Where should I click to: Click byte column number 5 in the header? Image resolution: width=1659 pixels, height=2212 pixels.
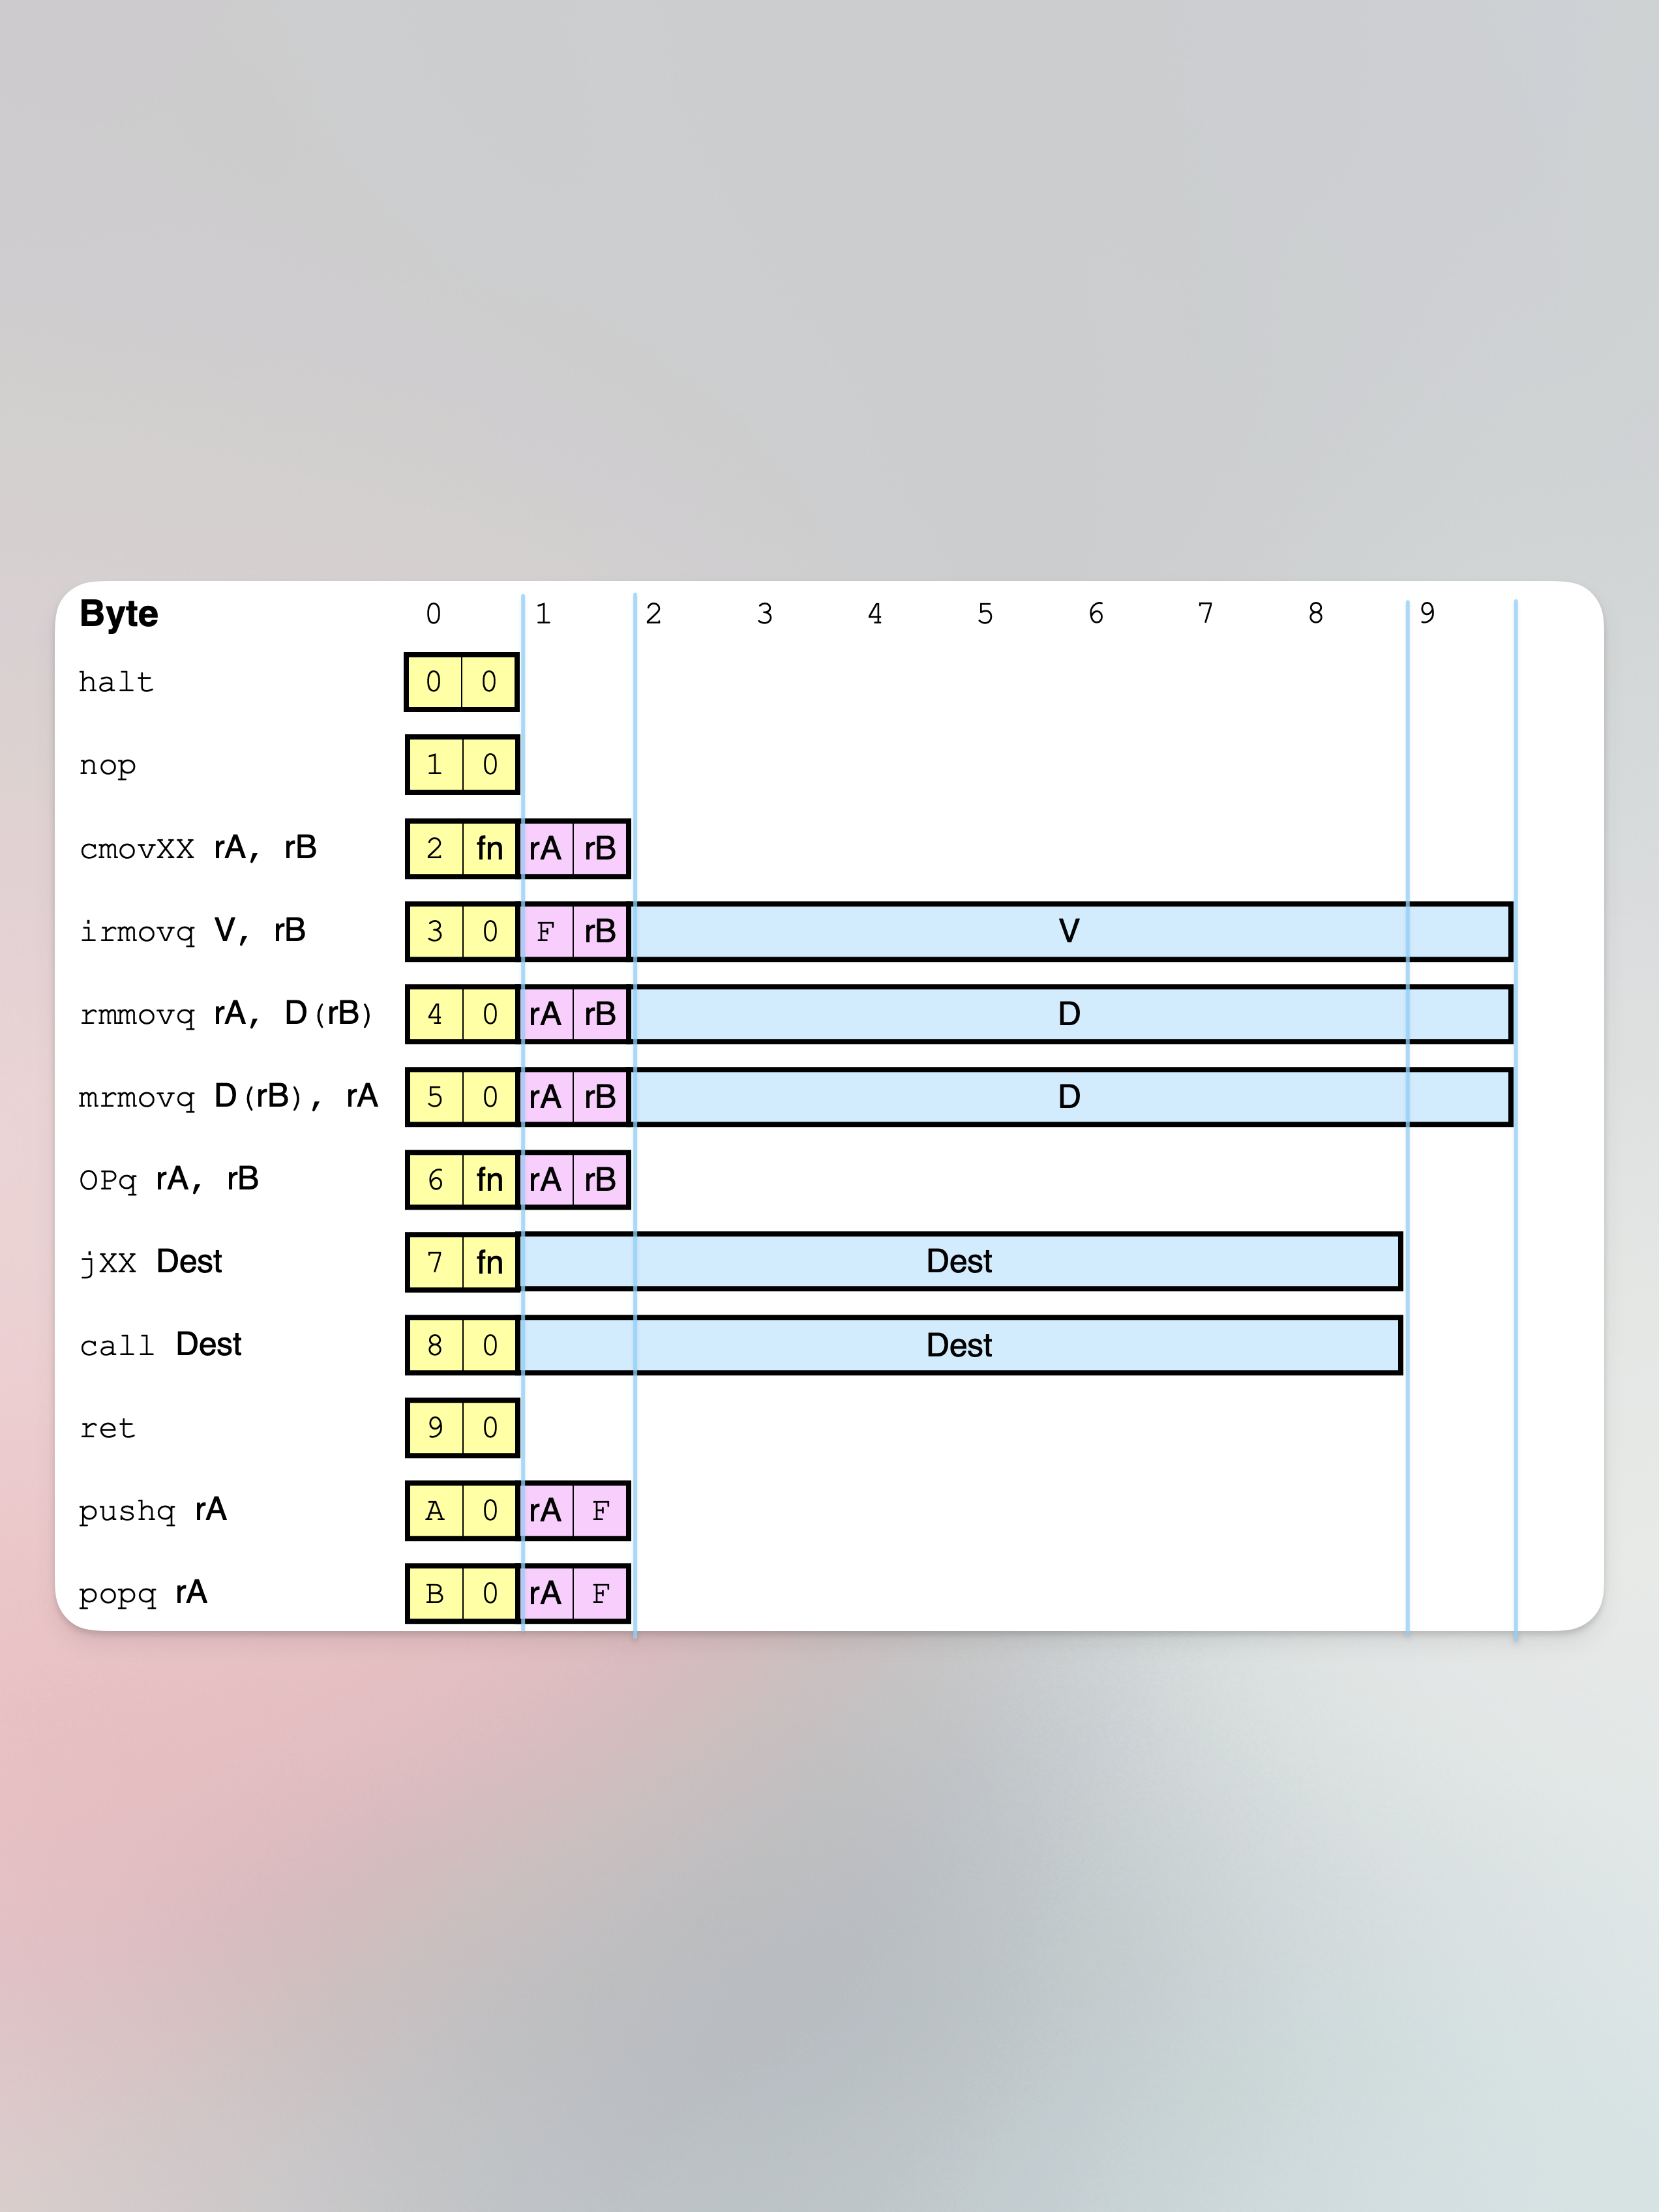[x=985, y=613]
